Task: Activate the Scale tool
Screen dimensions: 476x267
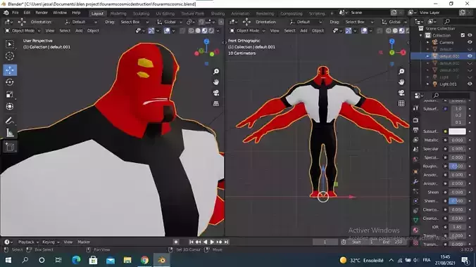Action: coord(10,94)
